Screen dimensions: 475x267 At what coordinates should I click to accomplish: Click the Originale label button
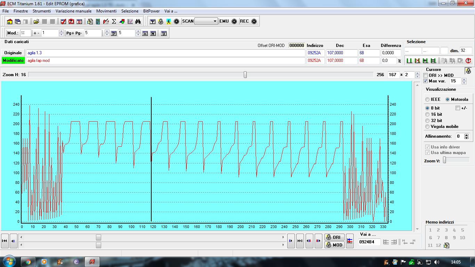(x=13, y=53)
